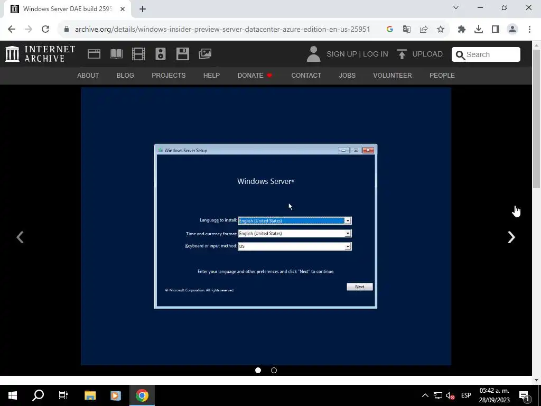Open the Images icon

205,54
